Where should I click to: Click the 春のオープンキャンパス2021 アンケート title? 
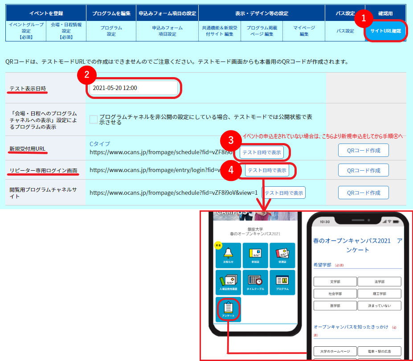(357, 245)
